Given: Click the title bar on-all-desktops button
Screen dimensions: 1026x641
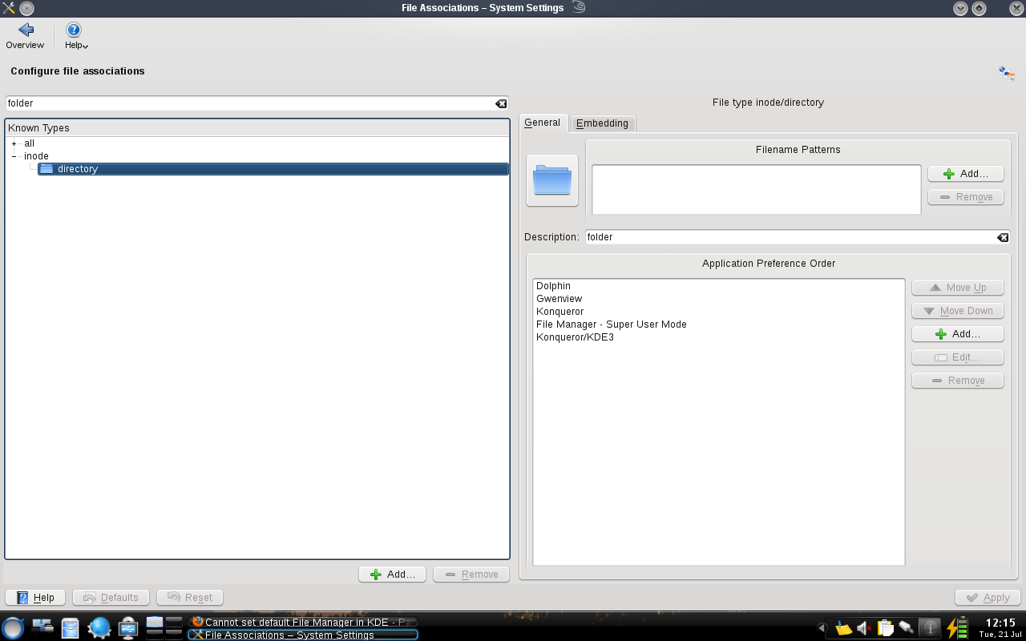Looking at the screenshot, I should click(x=26, y=8).
